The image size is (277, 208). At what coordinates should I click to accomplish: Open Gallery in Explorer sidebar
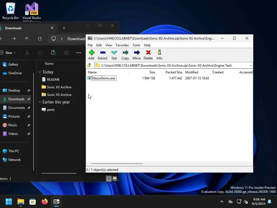point(13,64)
